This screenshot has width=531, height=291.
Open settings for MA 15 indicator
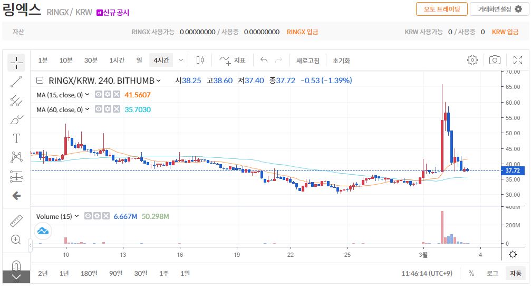tap(108, 95)
